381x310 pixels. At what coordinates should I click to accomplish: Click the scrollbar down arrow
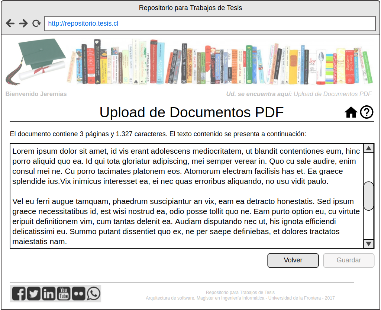(369, 244)
